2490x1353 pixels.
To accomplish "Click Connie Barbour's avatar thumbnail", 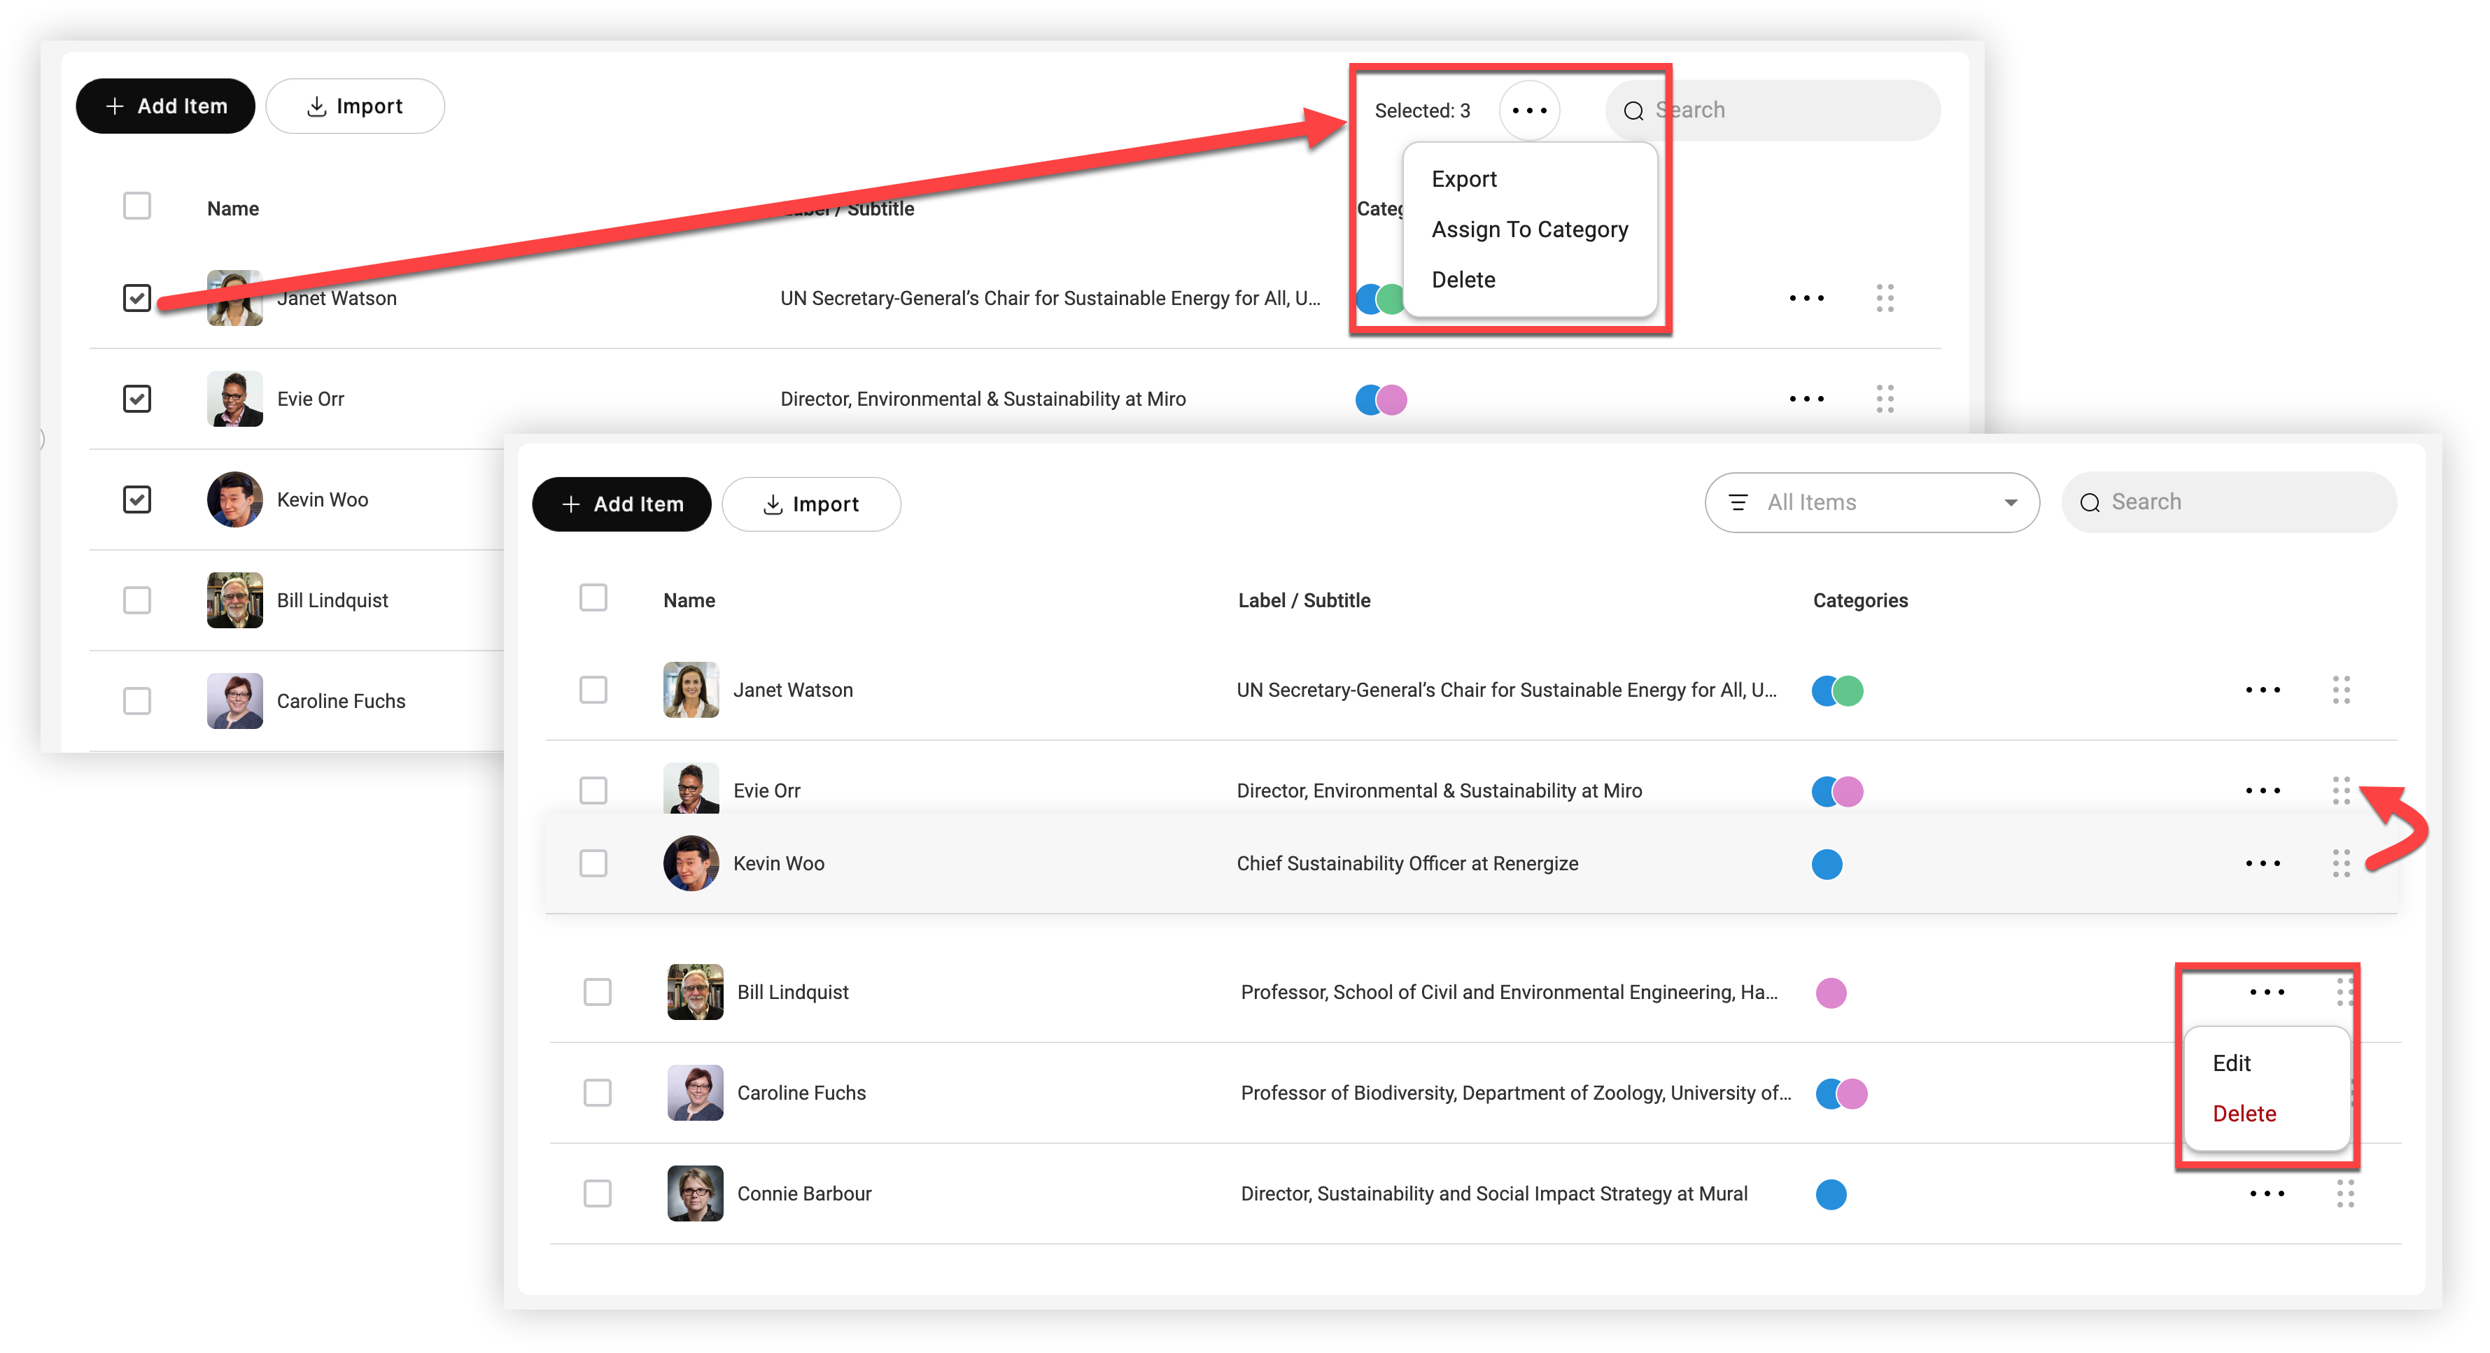I will (695, 1193).
